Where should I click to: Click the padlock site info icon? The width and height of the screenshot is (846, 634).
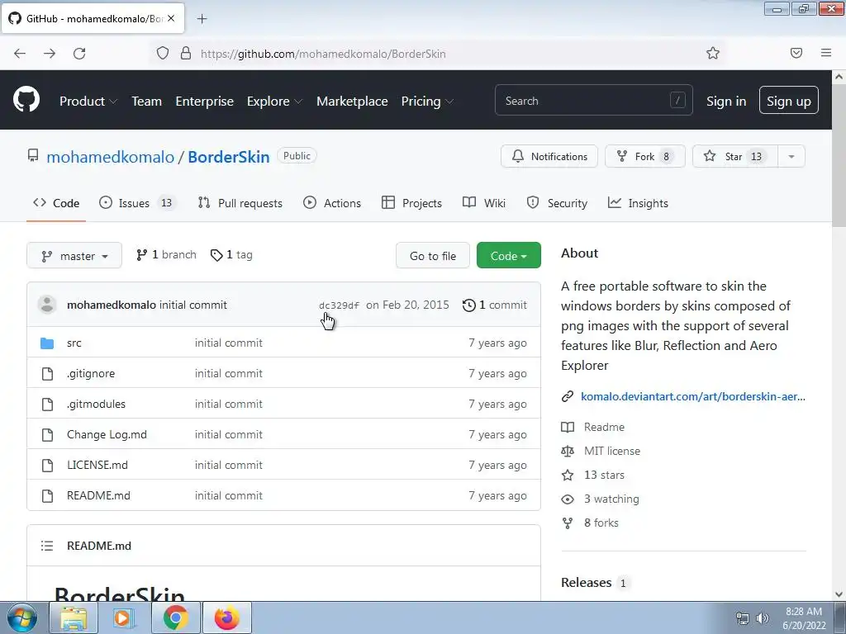186,54
